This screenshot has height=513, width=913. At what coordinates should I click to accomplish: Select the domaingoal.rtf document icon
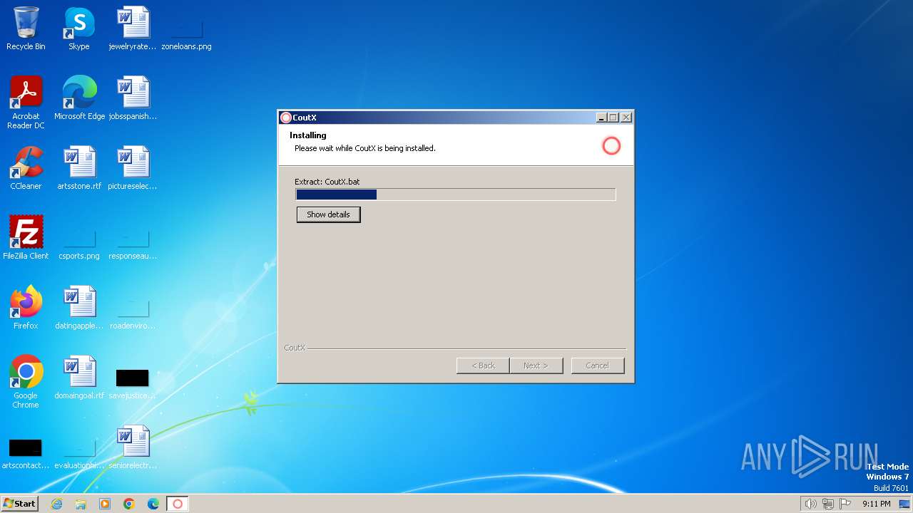pos(79,378)
